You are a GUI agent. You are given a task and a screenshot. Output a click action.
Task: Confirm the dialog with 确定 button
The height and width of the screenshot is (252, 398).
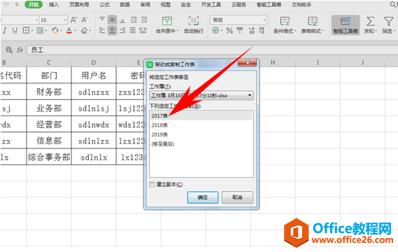[x=203, y=197]
